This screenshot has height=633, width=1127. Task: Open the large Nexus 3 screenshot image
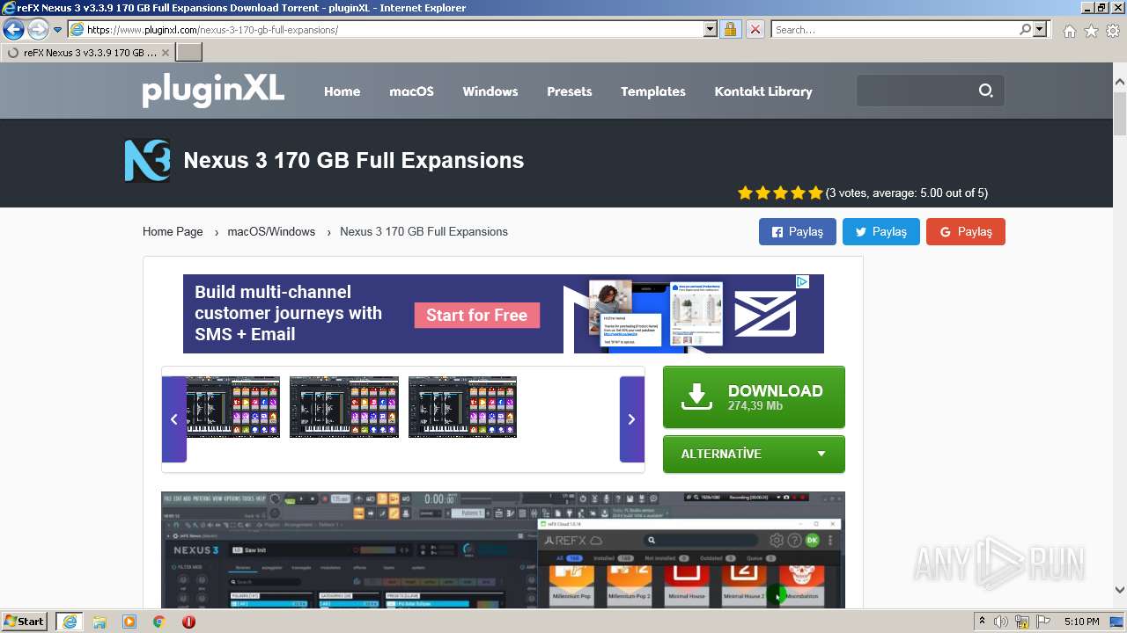503,549
